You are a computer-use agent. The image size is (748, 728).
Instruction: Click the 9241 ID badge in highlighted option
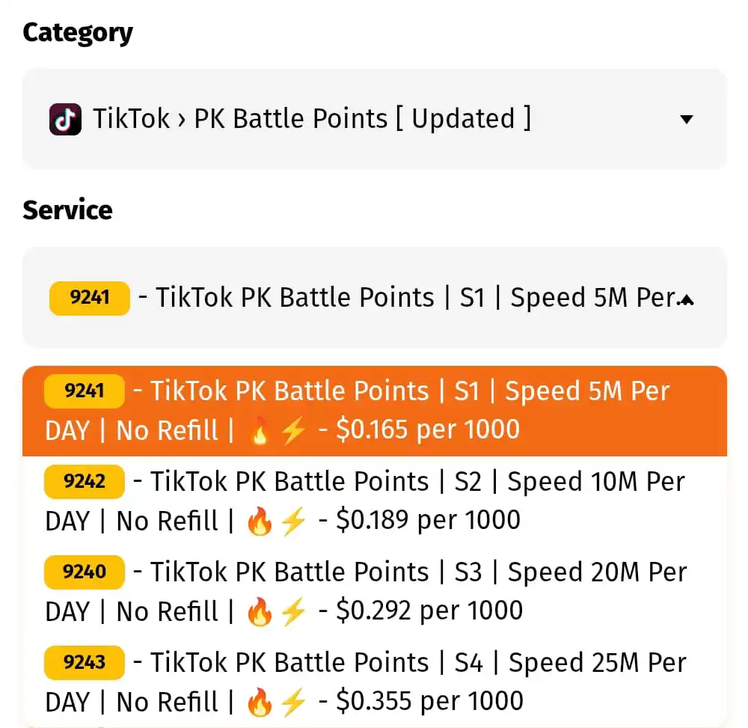(85, 391)
